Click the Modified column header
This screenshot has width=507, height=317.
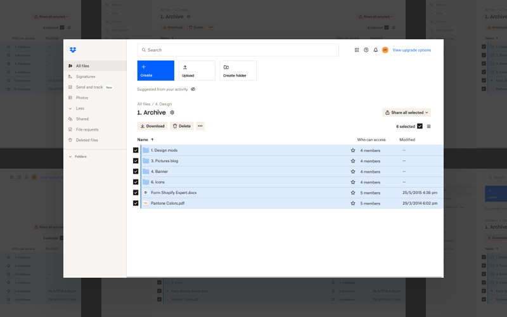tap(407, 139)
